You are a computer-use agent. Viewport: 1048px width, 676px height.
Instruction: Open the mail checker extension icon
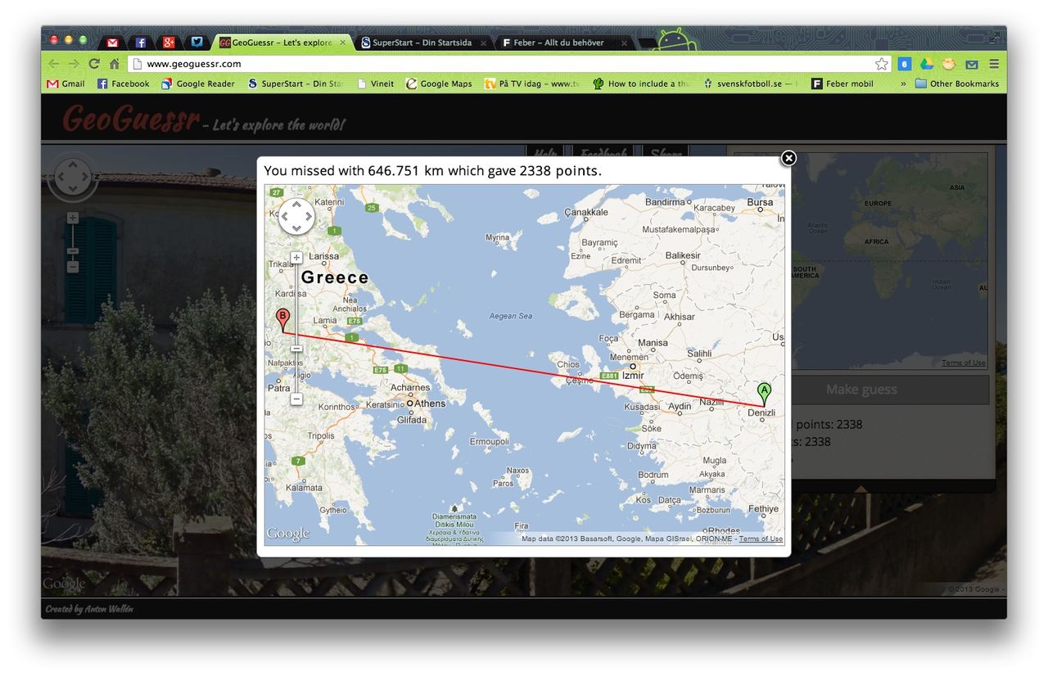pos(972,64)
